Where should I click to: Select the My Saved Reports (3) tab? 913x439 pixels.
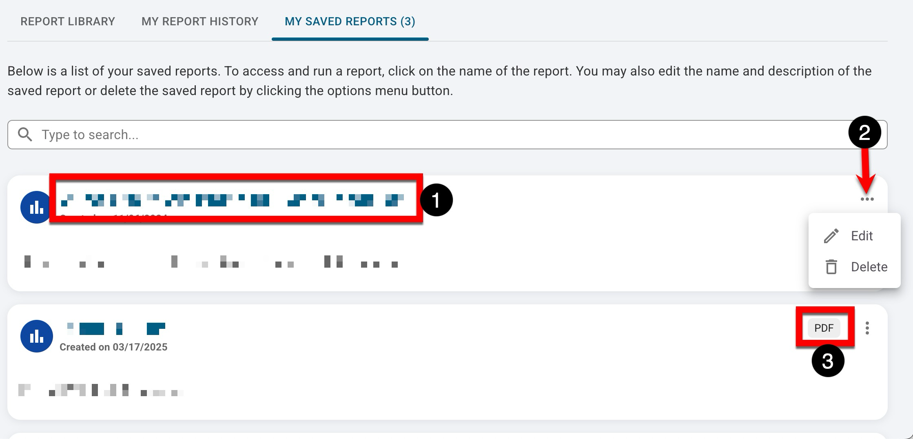(x=350, y=21)
